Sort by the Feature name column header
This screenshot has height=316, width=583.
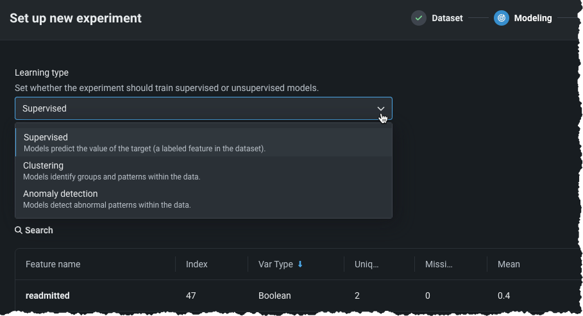tap(53, 264)
